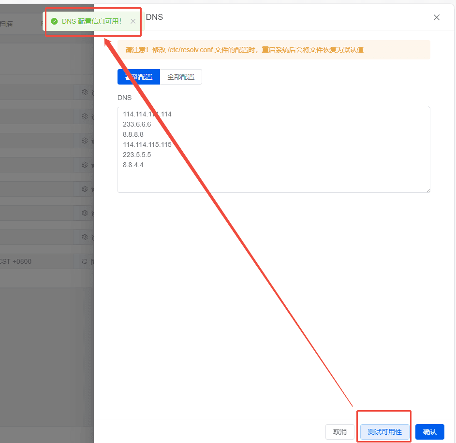This screenshot has height=443, width=456.
Task: Click the 测试可用性 button
Action: [x=384, y=432]
